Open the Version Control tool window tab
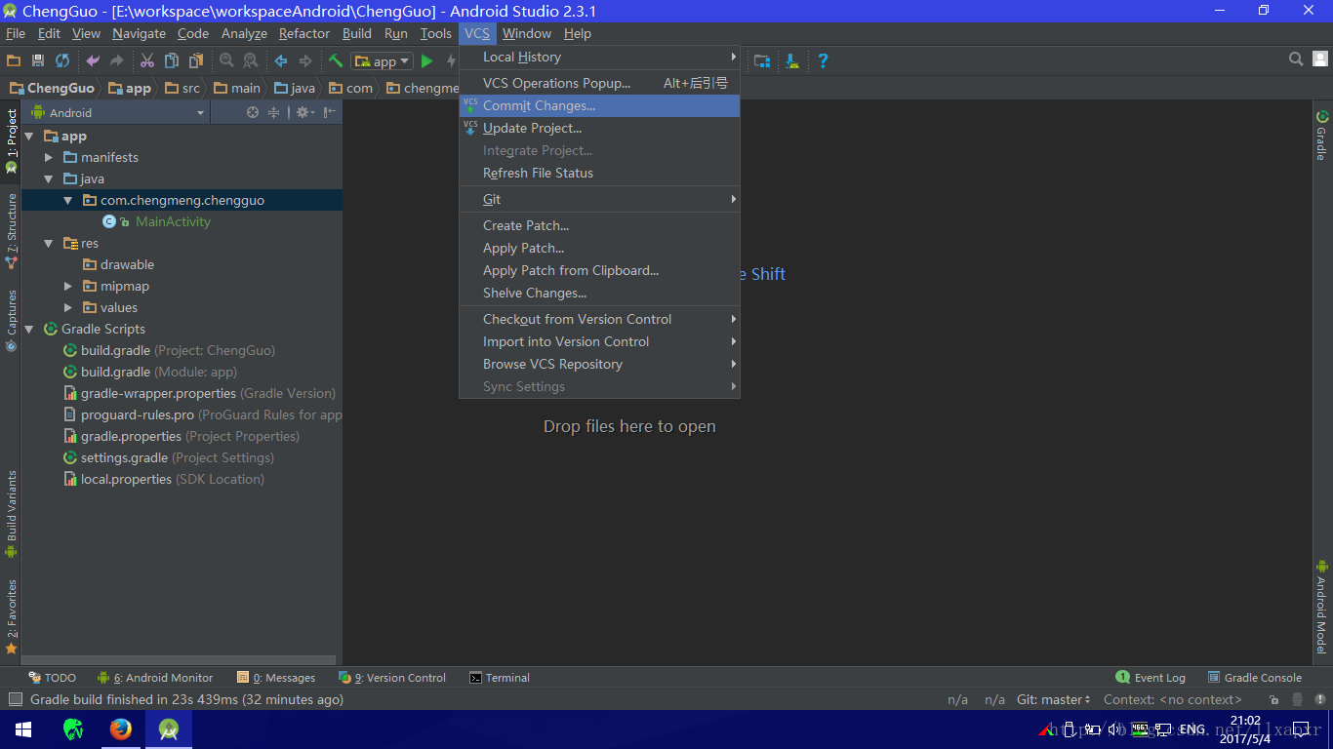The height and width of the screenshot is (749, 1333). coord(392,678)
